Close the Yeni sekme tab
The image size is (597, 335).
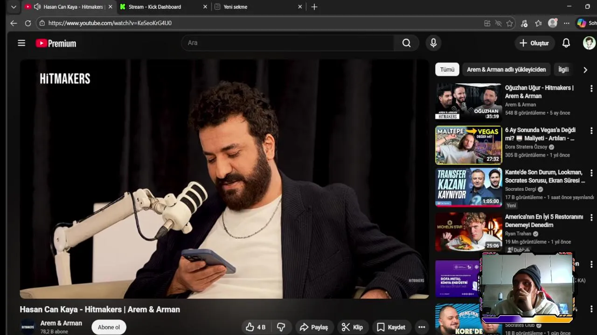300,7
